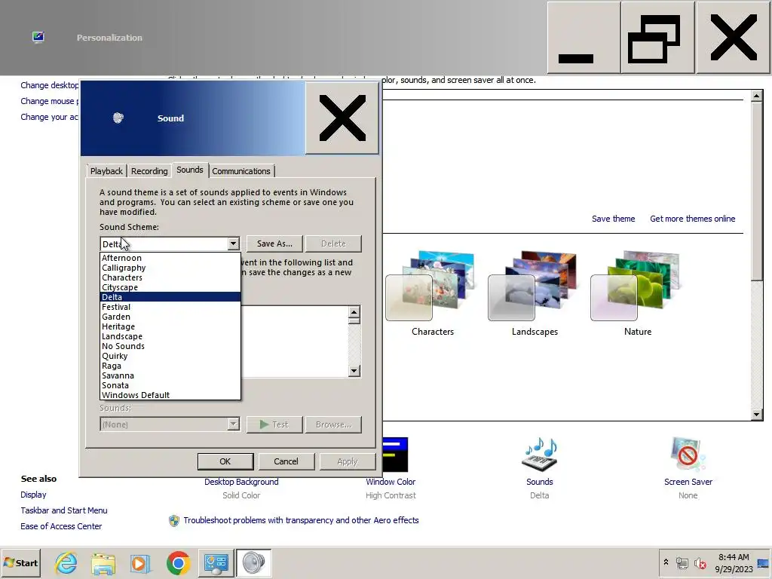Open Save theme link in Personalization
The height and width of the screenshot is (579, 772).
(613, 219)
